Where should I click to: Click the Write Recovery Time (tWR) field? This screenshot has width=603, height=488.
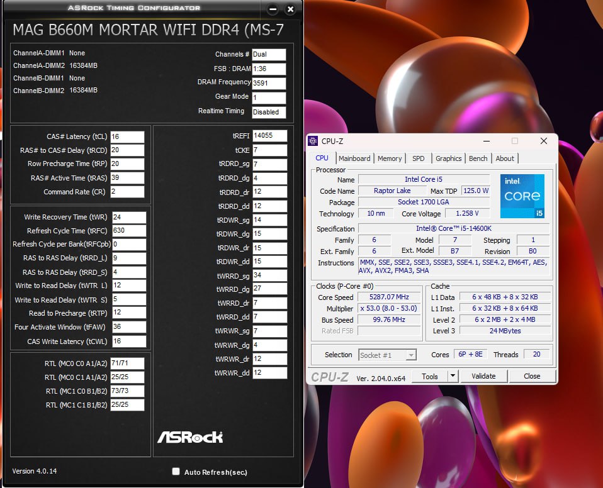129,218
